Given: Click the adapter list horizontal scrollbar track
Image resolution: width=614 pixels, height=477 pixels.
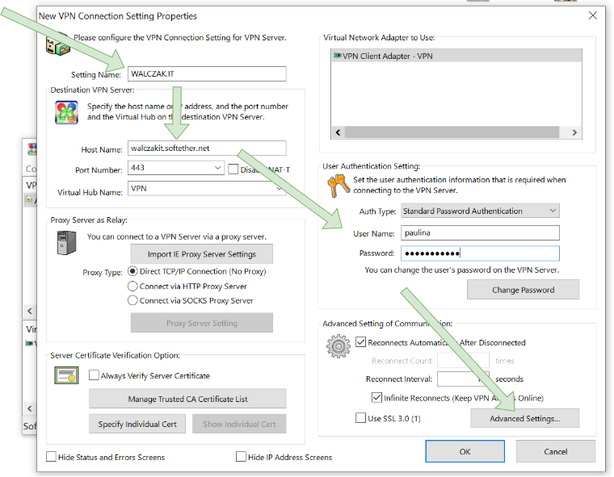Looking at the screenshot, I should [x=452, y=132].
